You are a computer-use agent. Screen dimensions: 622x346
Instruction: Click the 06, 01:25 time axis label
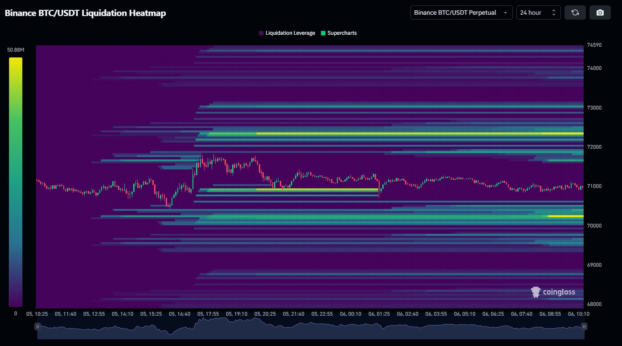[379, 313]
